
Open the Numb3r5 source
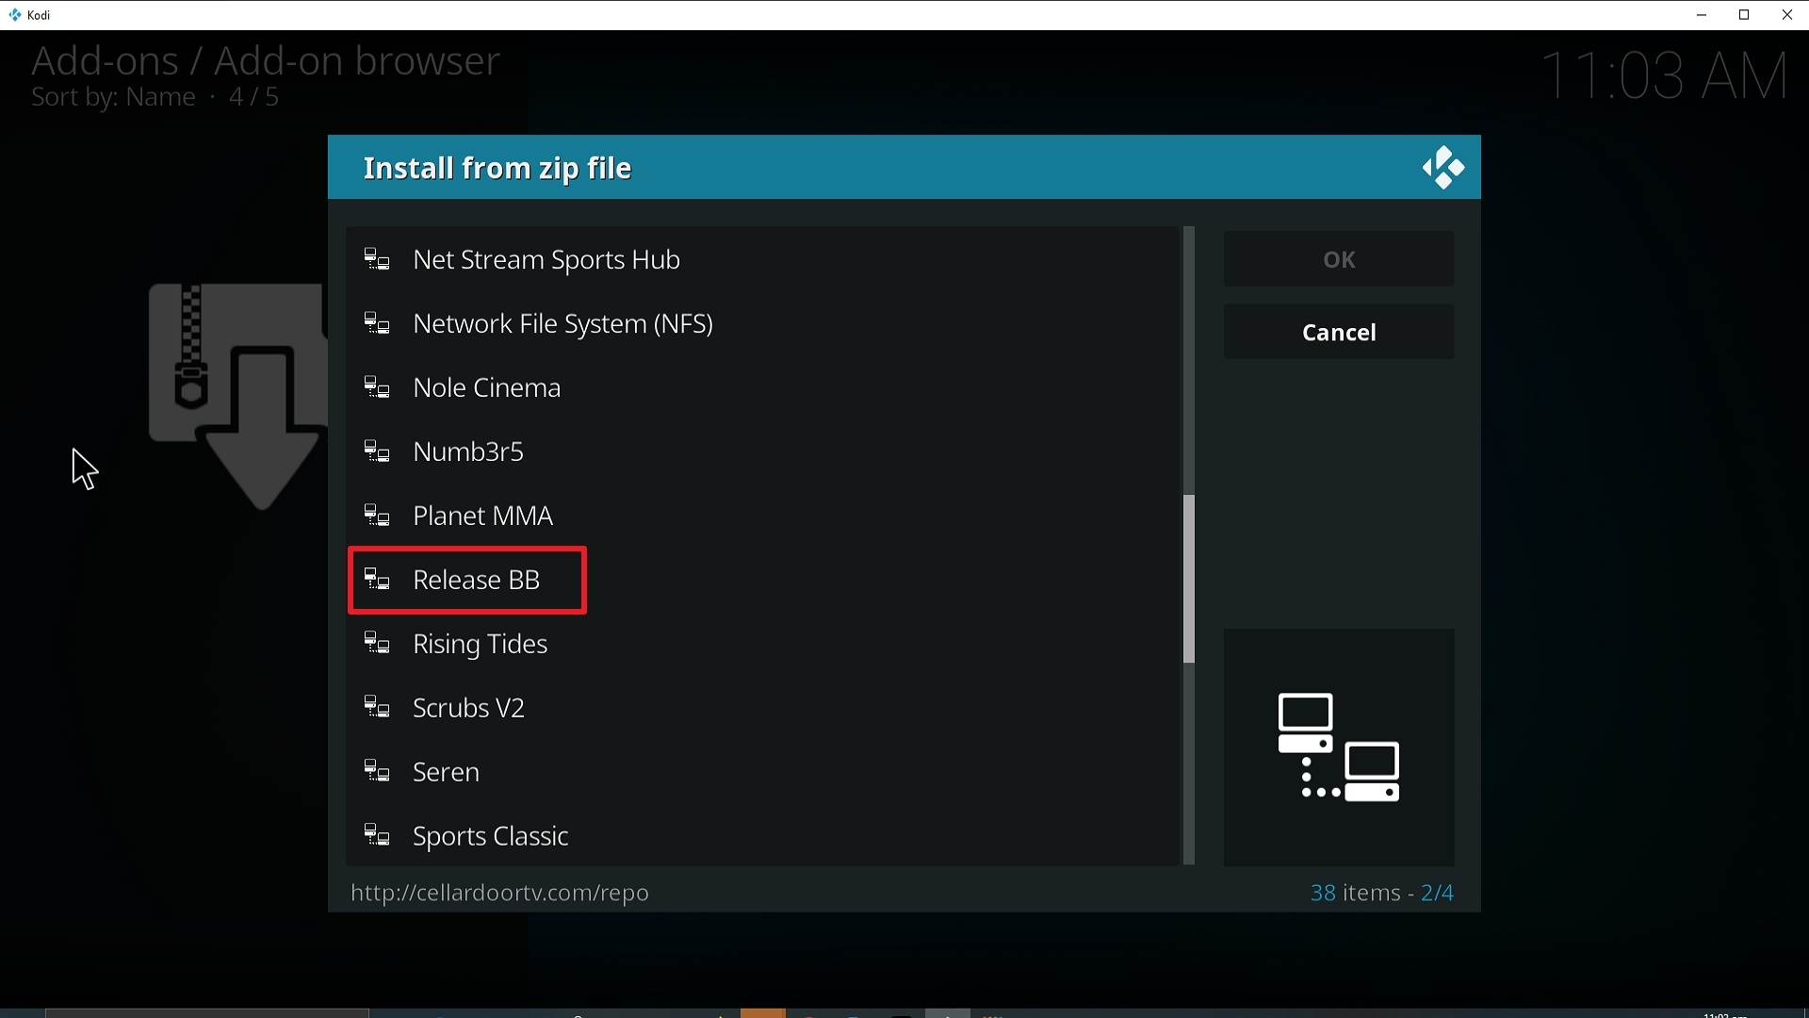[x=762, y=452]
